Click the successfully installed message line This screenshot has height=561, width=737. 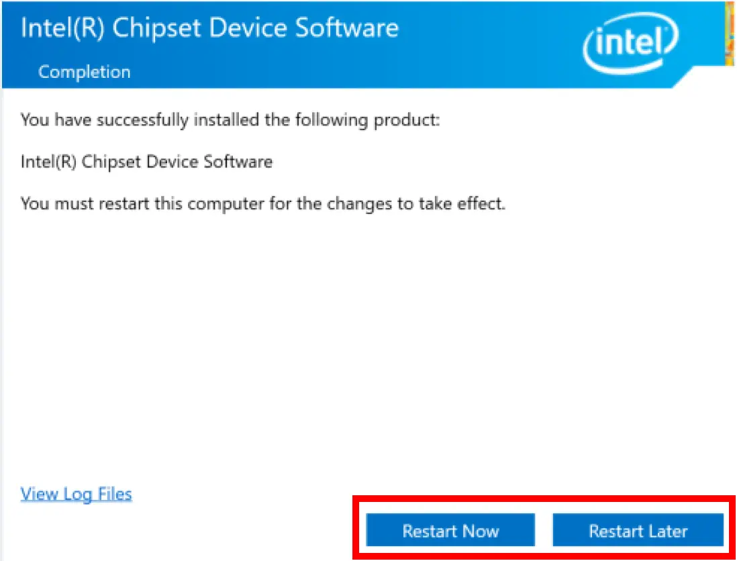232,121
